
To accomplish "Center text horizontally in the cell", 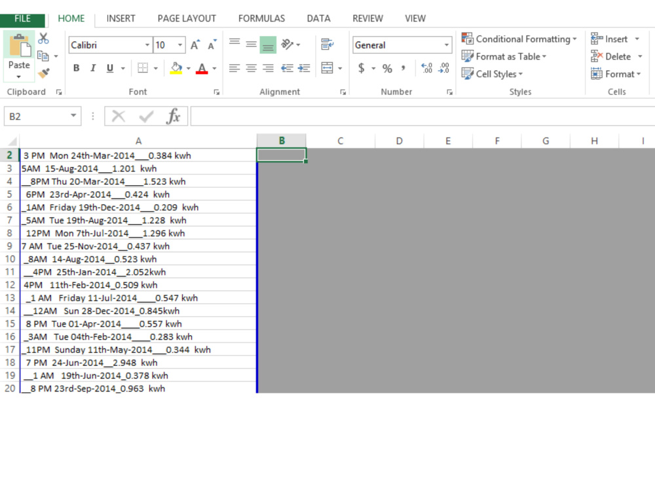I will [251, 68].
